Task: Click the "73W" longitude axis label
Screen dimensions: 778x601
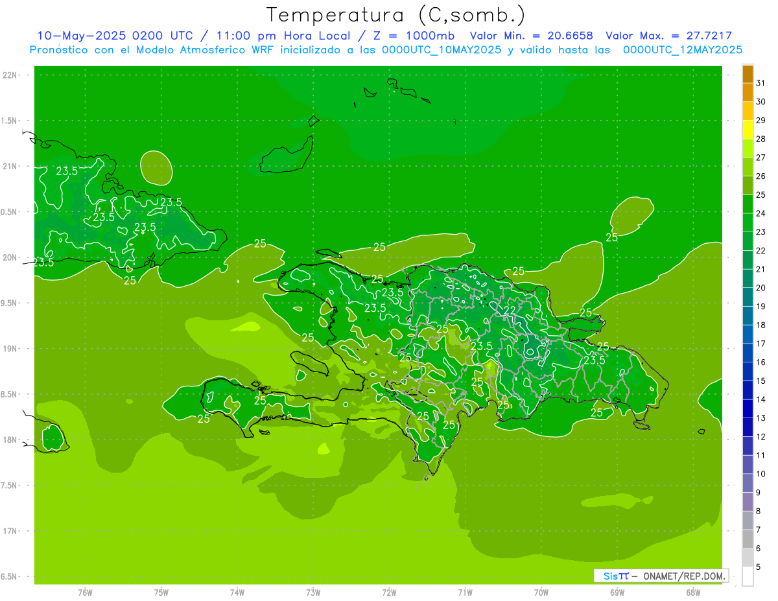Action: click(313, 593)
